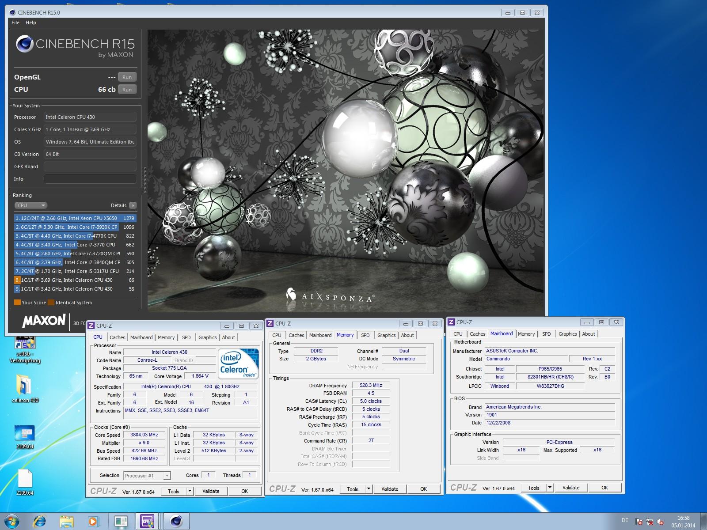Viewport: 707px width, 530px height.
Task: Open the 2109.64 screenshot image icon
Action: (25, 437)
